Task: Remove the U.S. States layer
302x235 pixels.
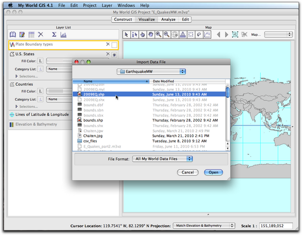Action: pyautogui.click(x=108, y=54)
